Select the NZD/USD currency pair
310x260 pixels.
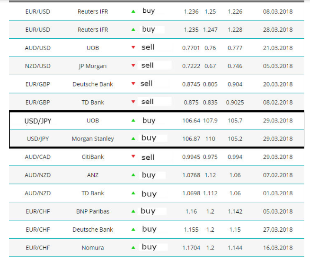(x=37, y=66)
